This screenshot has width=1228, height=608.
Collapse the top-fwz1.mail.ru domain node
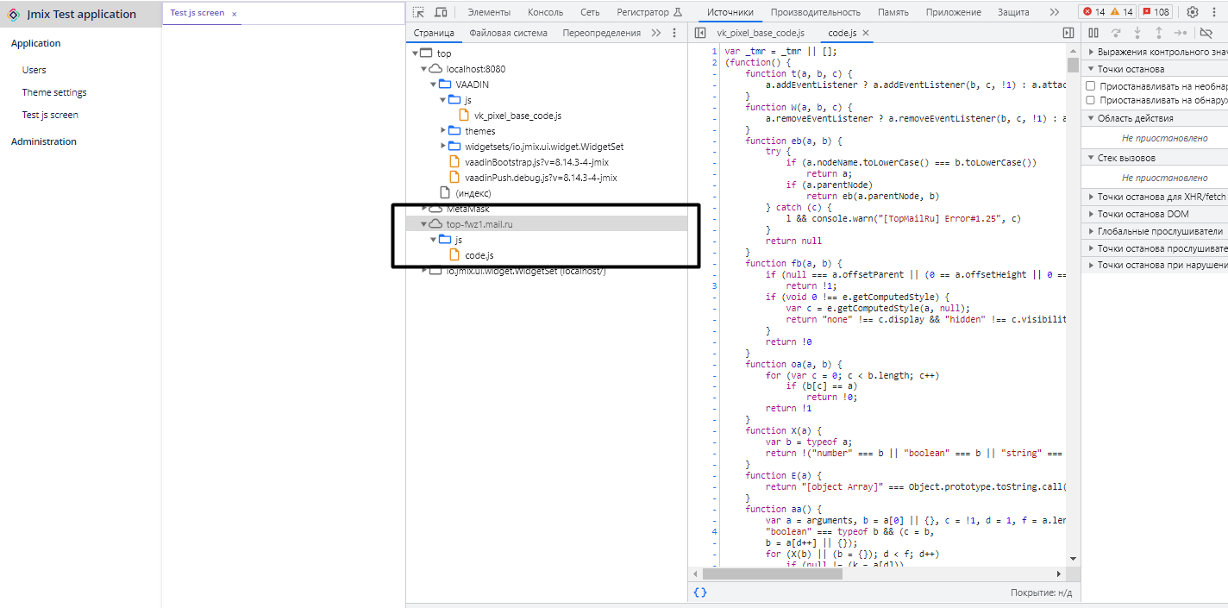pos(423,224)
